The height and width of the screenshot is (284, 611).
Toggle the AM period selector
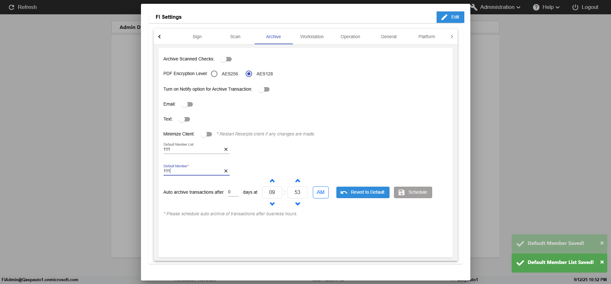[x=320, y=192]
